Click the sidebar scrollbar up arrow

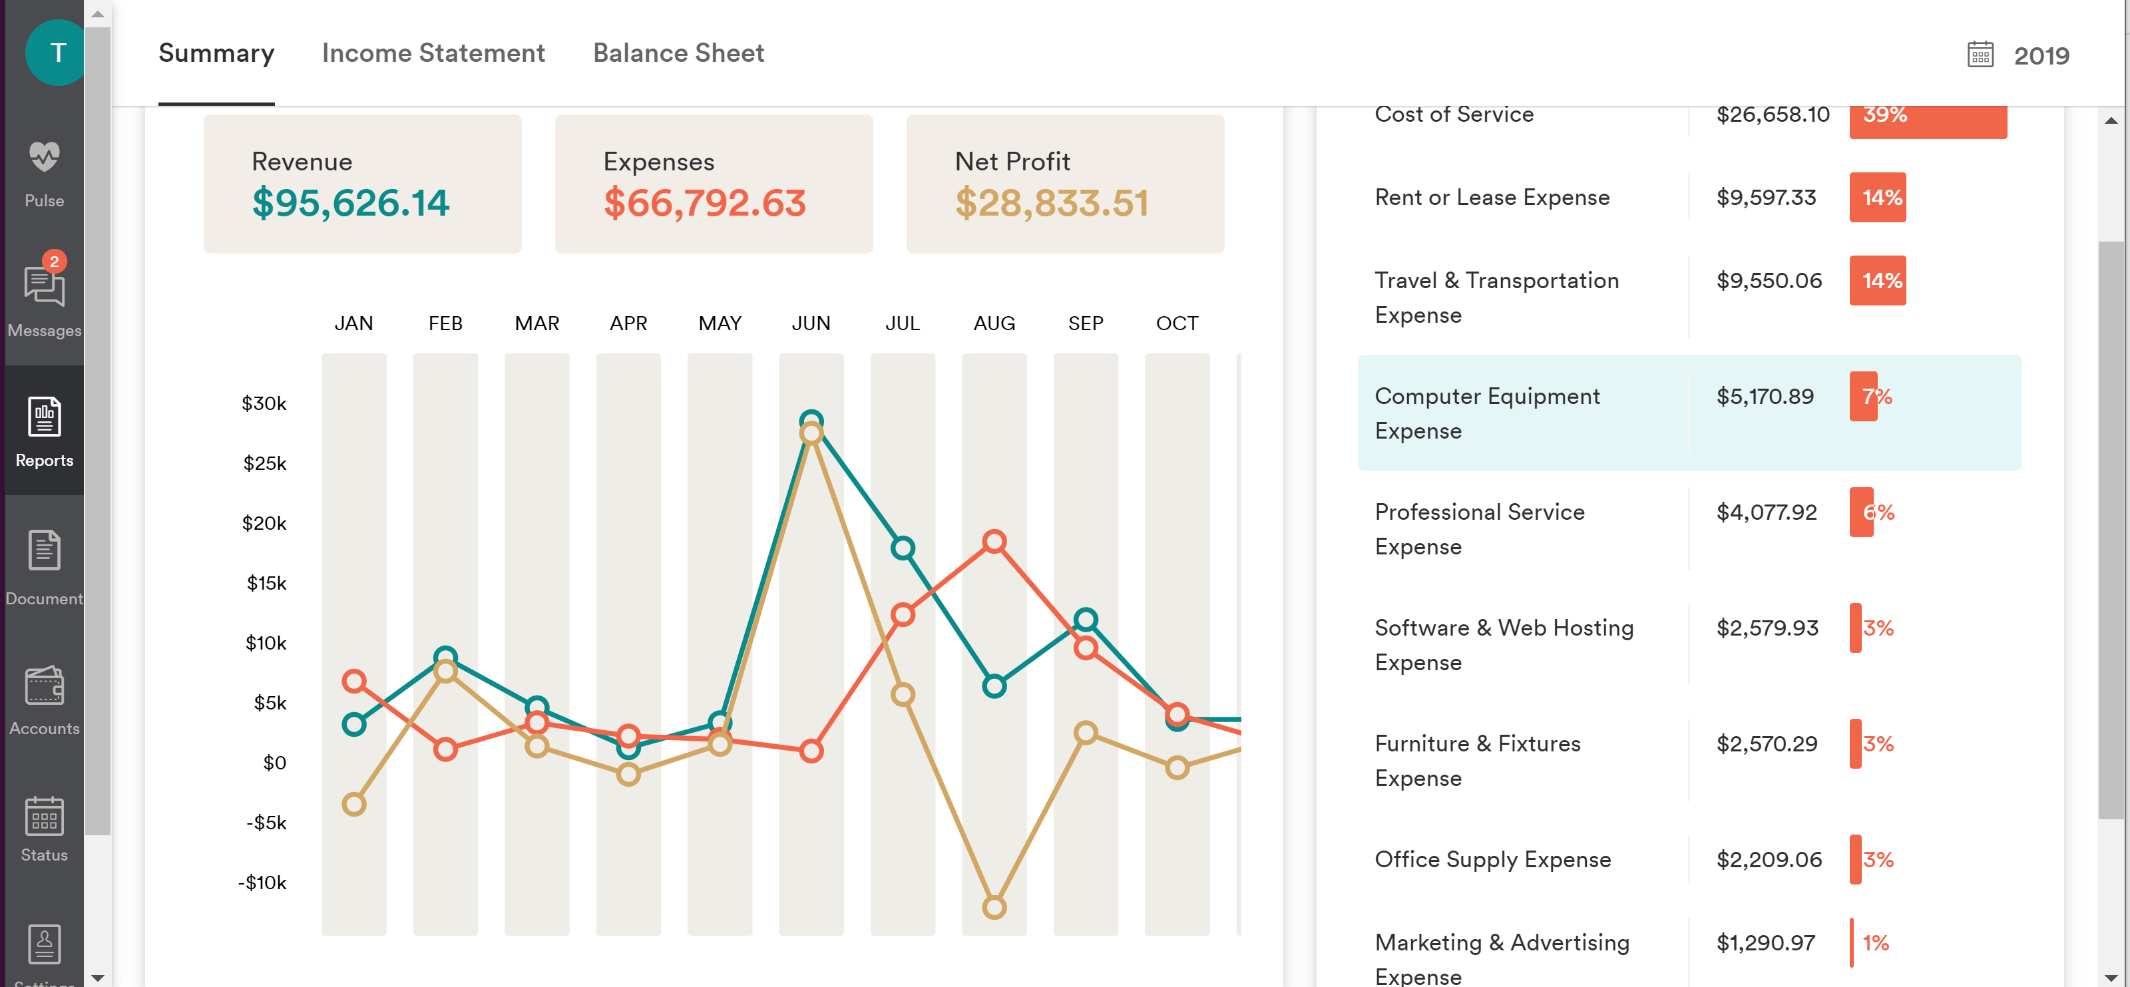coord(98,13)
